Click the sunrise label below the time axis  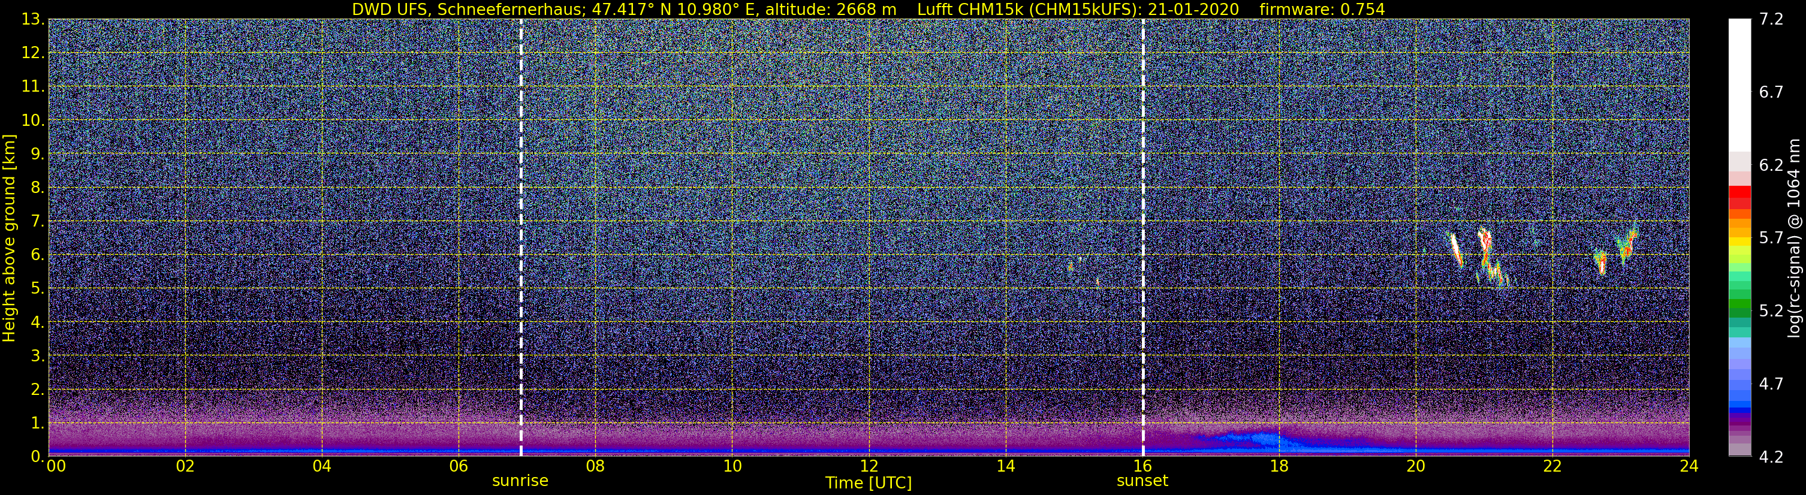coord(520,481)
